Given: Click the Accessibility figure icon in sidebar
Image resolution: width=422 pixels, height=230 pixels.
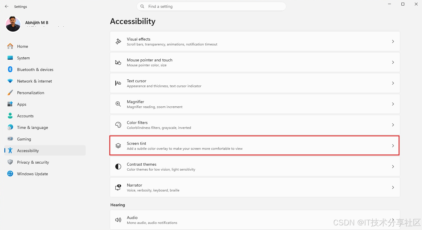Looking at the screenshot, I should [x=10, y=150].
